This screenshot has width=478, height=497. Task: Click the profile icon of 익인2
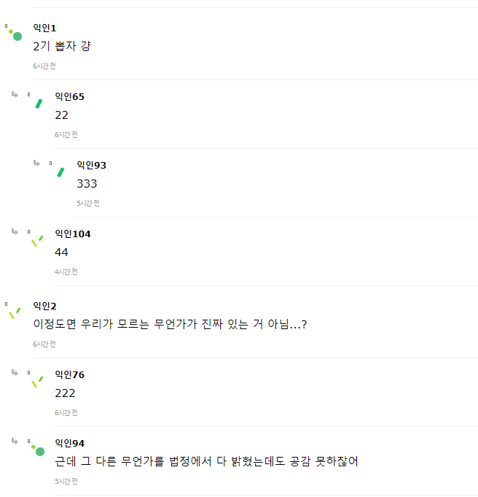[x=15, y=313]
